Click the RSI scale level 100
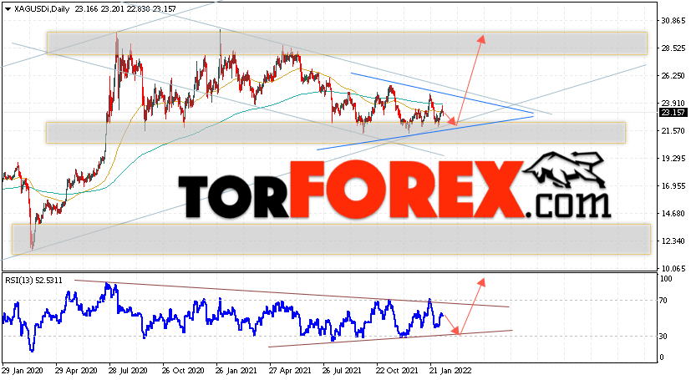The image size is (691, 380). tap(665, 279)
